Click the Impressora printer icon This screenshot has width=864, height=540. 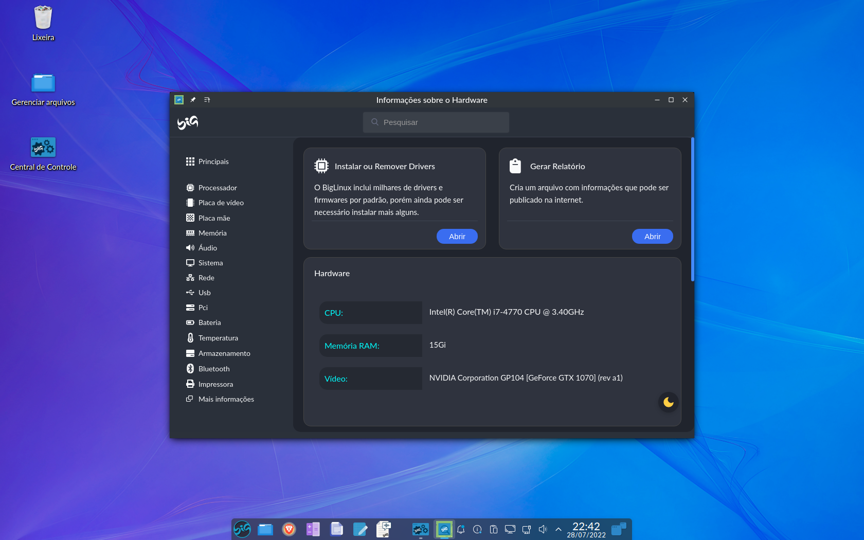tap(190, 384)
